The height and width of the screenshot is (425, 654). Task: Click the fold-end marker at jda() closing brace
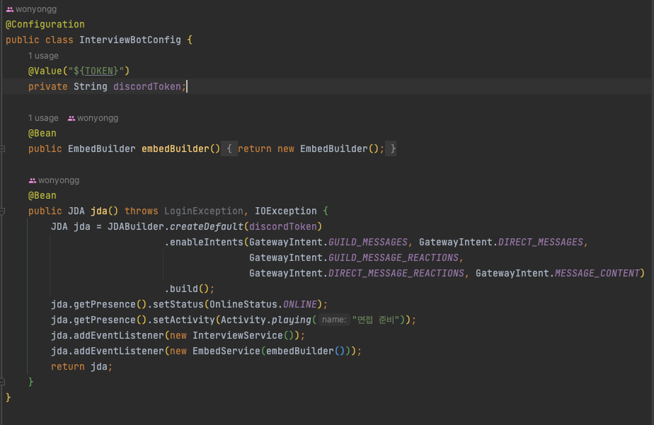[x=3, y=381]
